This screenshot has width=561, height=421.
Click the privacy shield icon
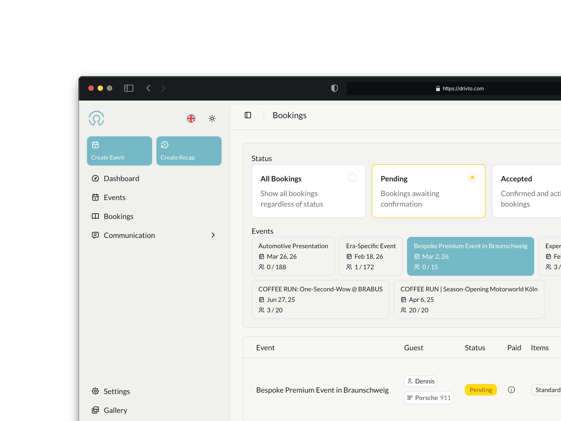[x=334, y=88]
